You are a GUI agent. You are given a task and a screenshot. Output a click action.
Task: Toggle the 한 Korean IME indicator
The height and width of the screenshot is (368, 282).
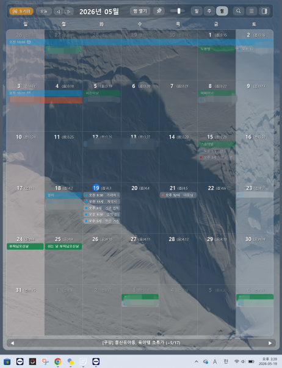coord(226,362)
